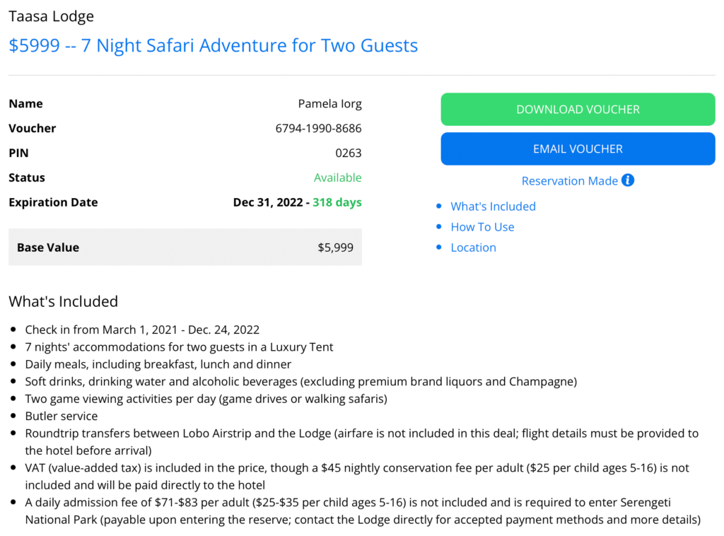This screenshot has height=536, width=724.
Task: Click the Base Value amount $5,999
Action: click(x=335, y=247)
